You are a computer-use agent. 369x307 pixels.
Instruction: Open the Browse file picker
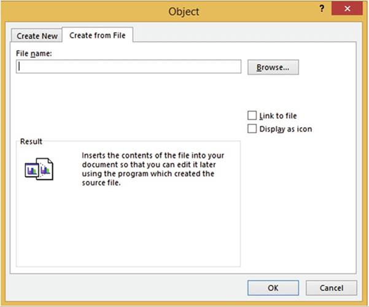273,67
